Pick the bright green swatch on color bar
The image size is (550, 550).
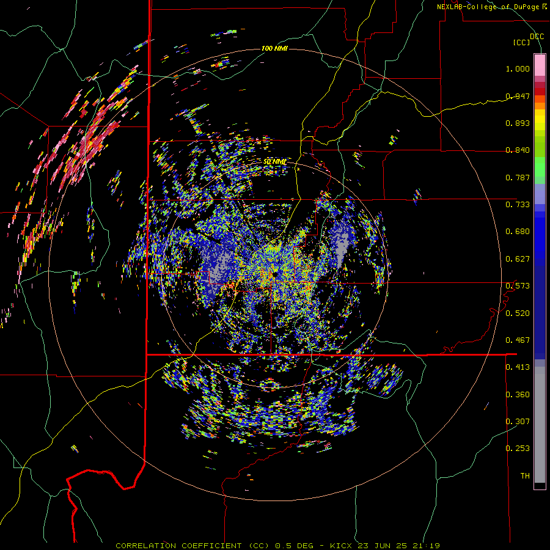coord(540,167)
